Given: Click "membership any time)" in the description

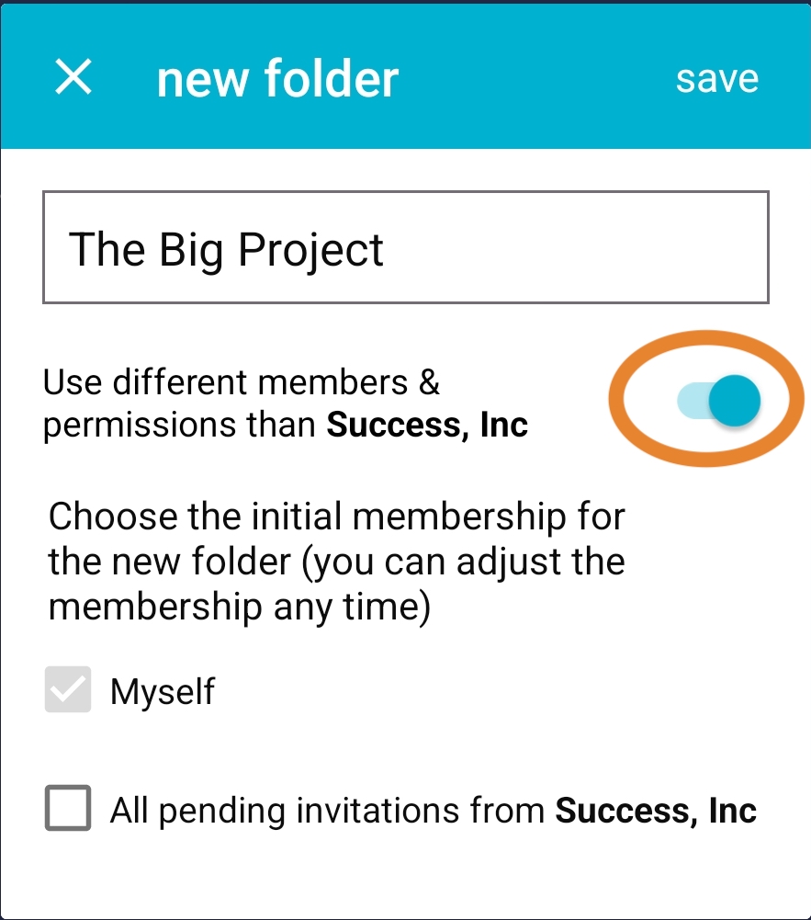Looking at the screenshot, I should (239, 608).
